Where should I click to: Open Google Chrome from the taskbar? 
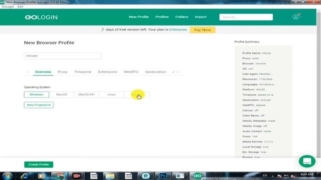[60, 176]
